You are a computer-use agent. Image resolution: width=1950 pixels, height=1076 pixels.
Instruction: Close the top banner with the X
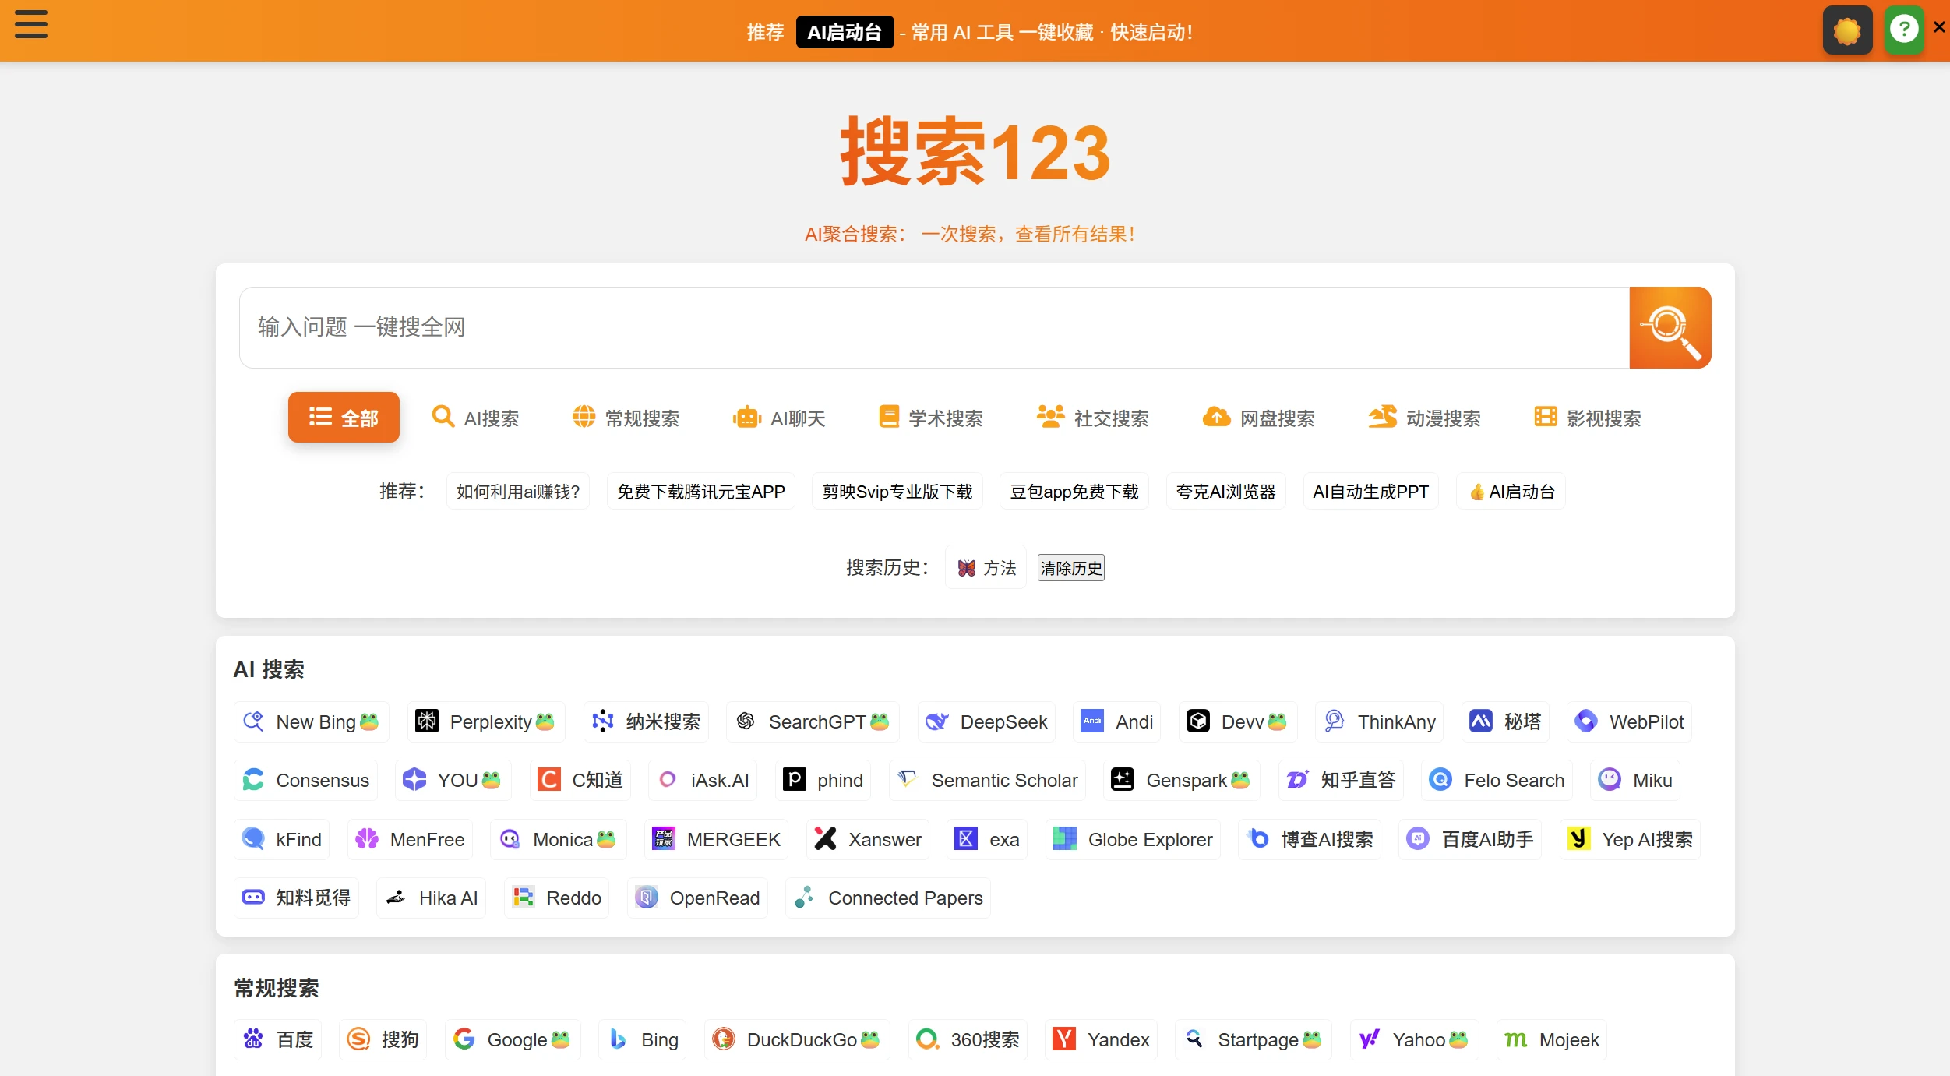pyautogui.click(x=1938, y=27)
